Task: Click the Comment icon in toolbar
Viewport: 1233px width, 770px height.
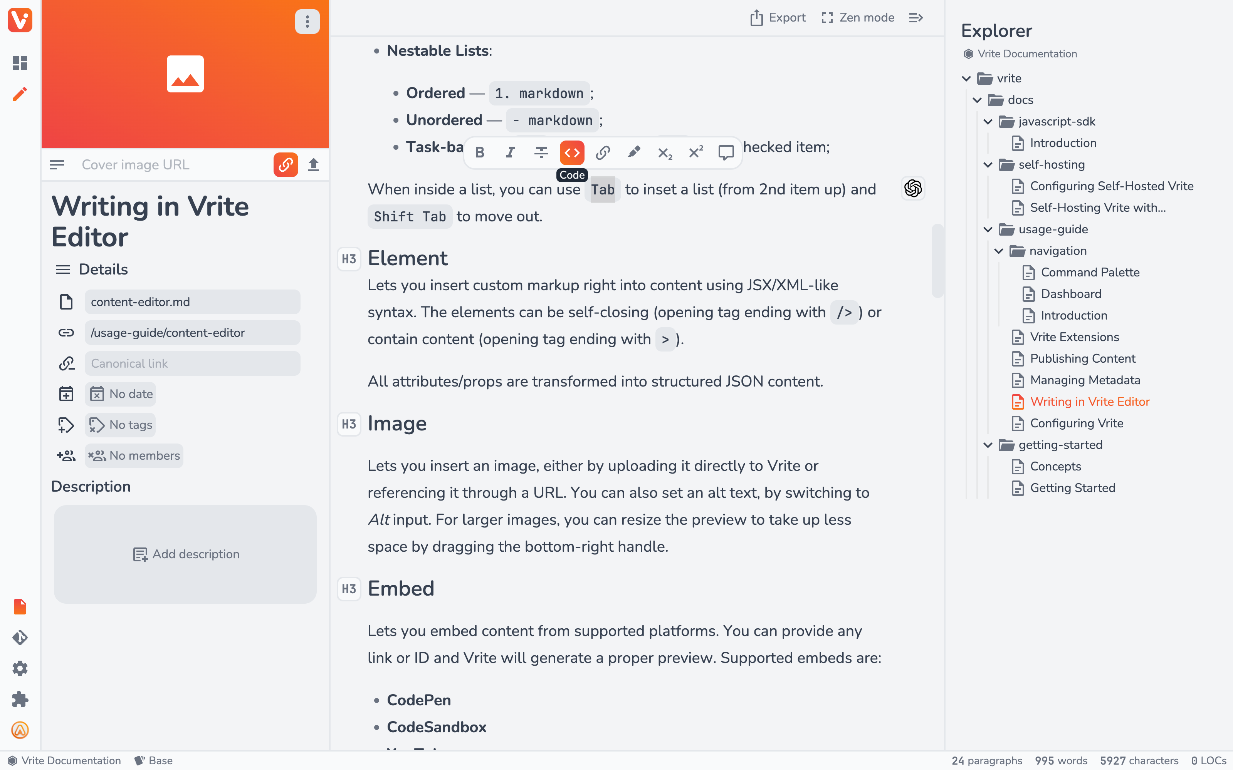Action: click(x=726, y=152)
